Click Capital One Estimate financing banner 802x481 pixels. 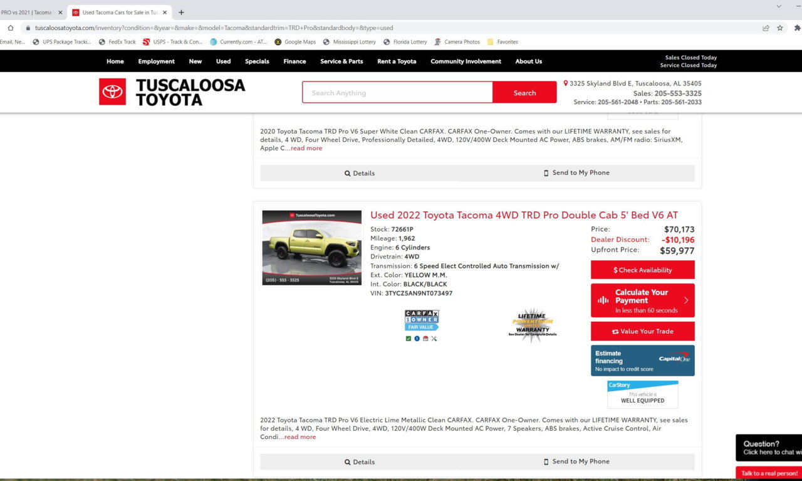643,361
